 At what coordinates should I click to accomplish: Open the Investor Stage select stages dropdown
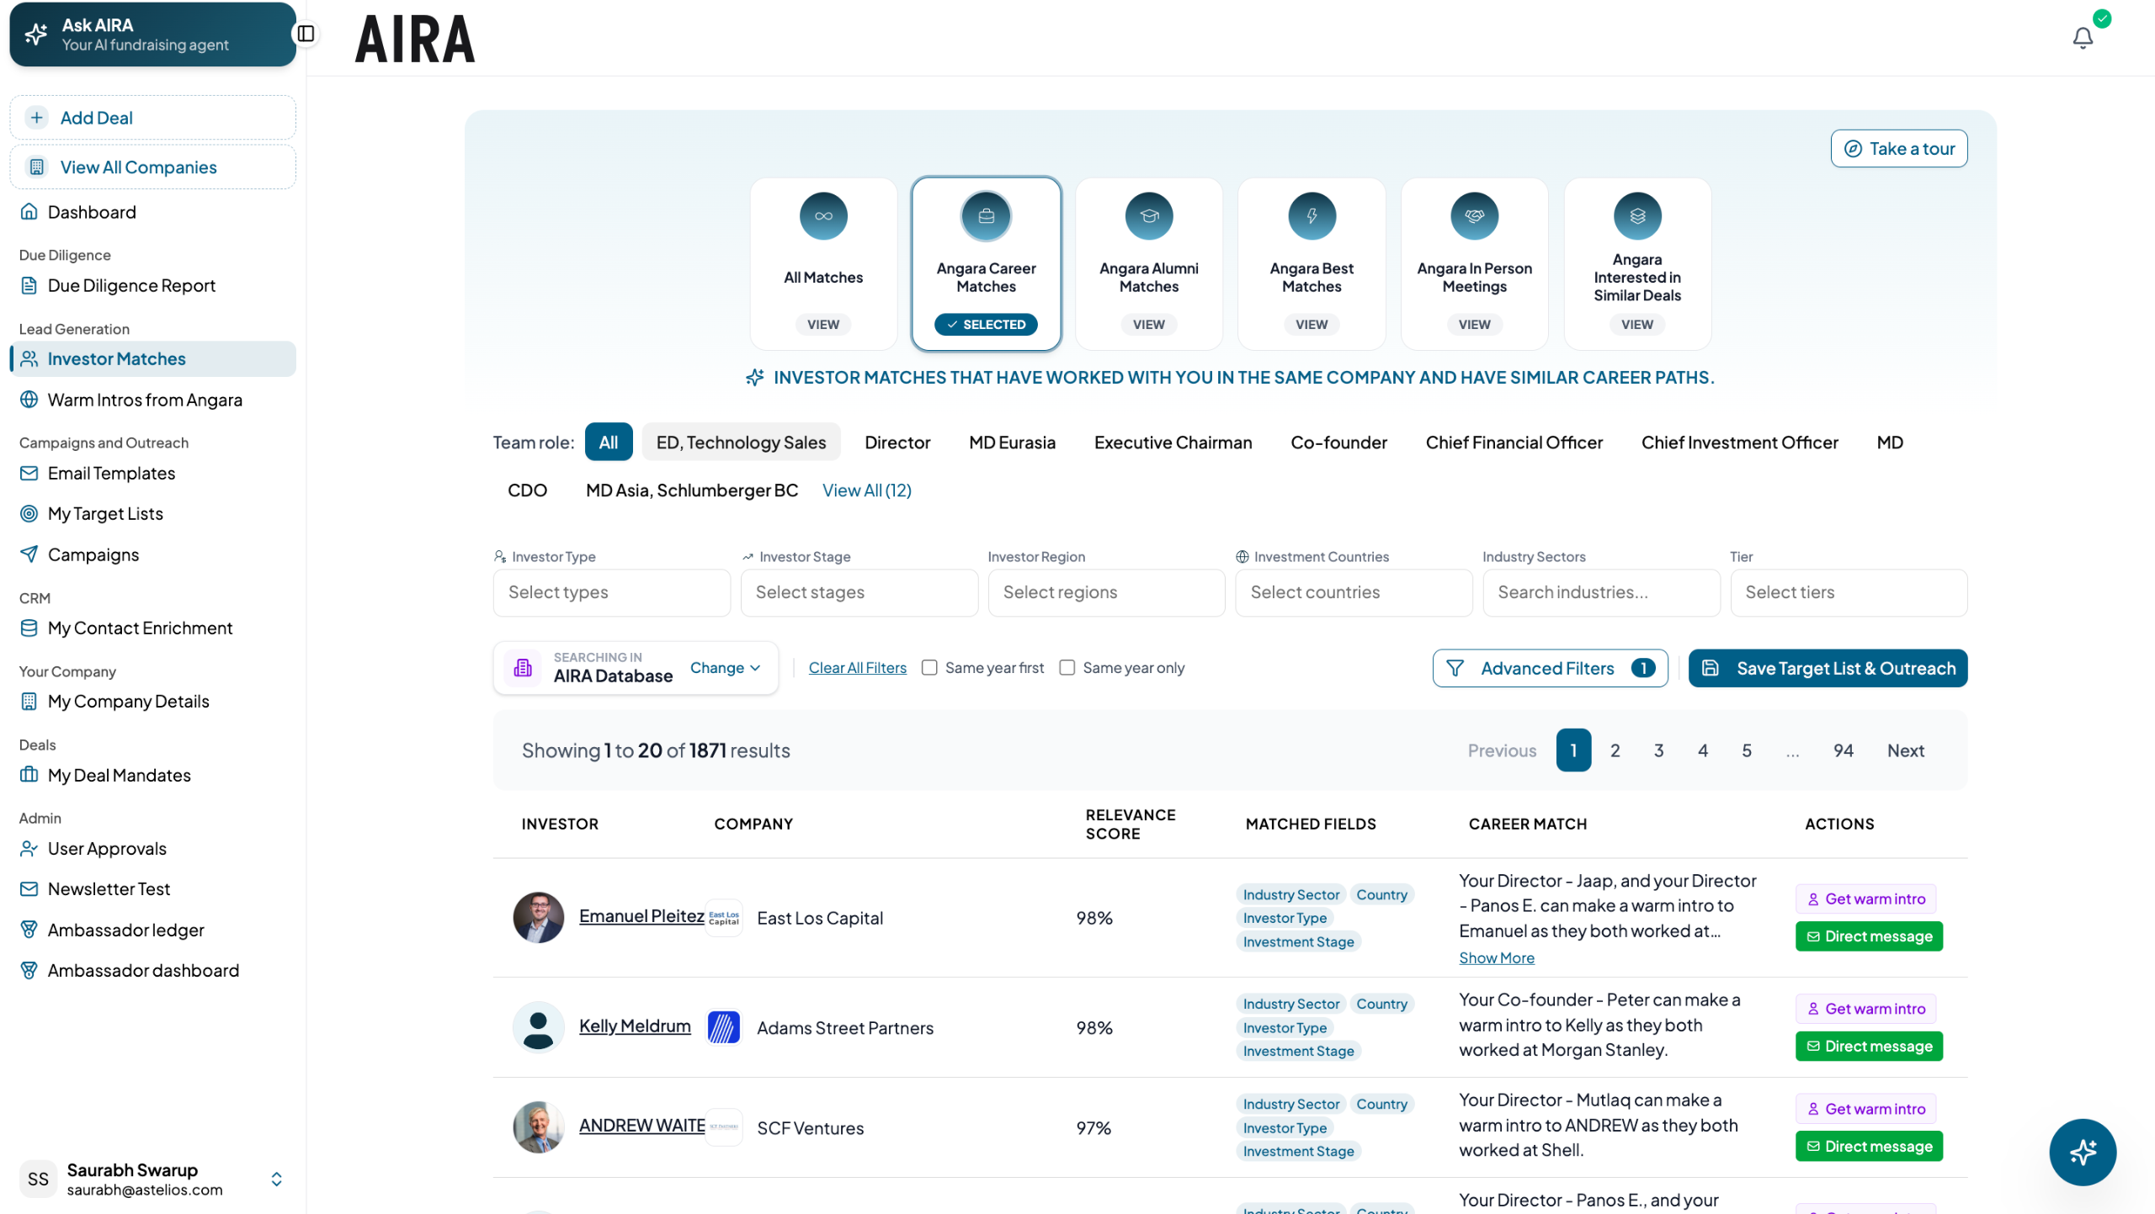point(859,592)
